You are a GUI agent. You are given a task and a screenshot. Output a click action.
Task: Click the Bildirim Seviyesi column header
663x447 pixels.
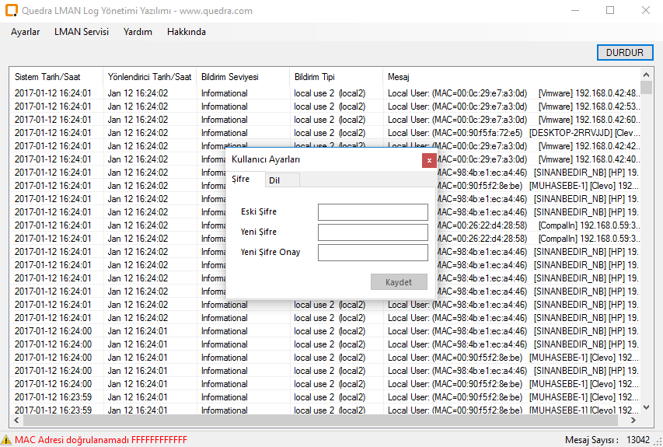pos(229,77)
